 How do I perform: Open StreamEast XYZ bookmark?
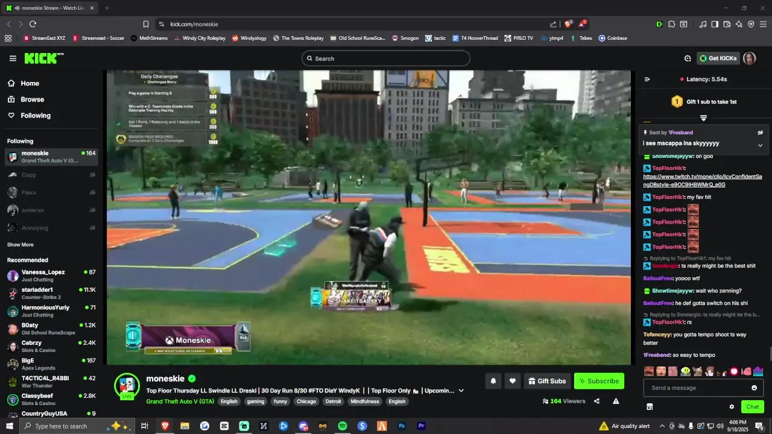pyautogui.click(x=44, y=38)
